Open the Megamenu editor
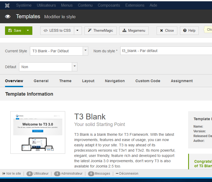This screenshot has width=212, height=182. 134,31
